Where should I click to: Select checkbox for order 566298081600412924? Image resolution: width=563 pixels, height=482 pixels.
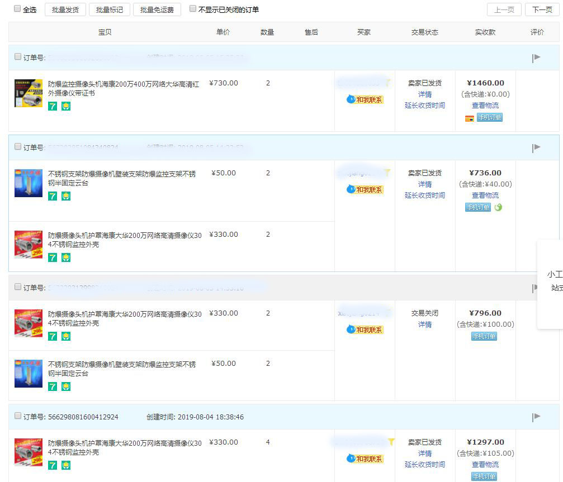(18, 416)
